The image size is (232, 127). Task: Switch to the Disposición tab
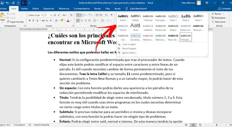point(49,9)
